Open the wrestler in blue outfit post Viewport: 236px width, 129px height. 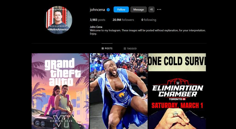pyautogui.click(x=119, y=91)
